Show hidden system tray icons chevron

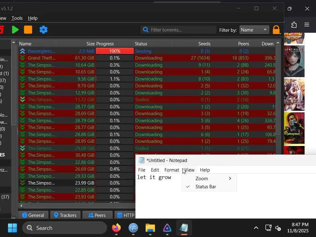tap(256, 228)
